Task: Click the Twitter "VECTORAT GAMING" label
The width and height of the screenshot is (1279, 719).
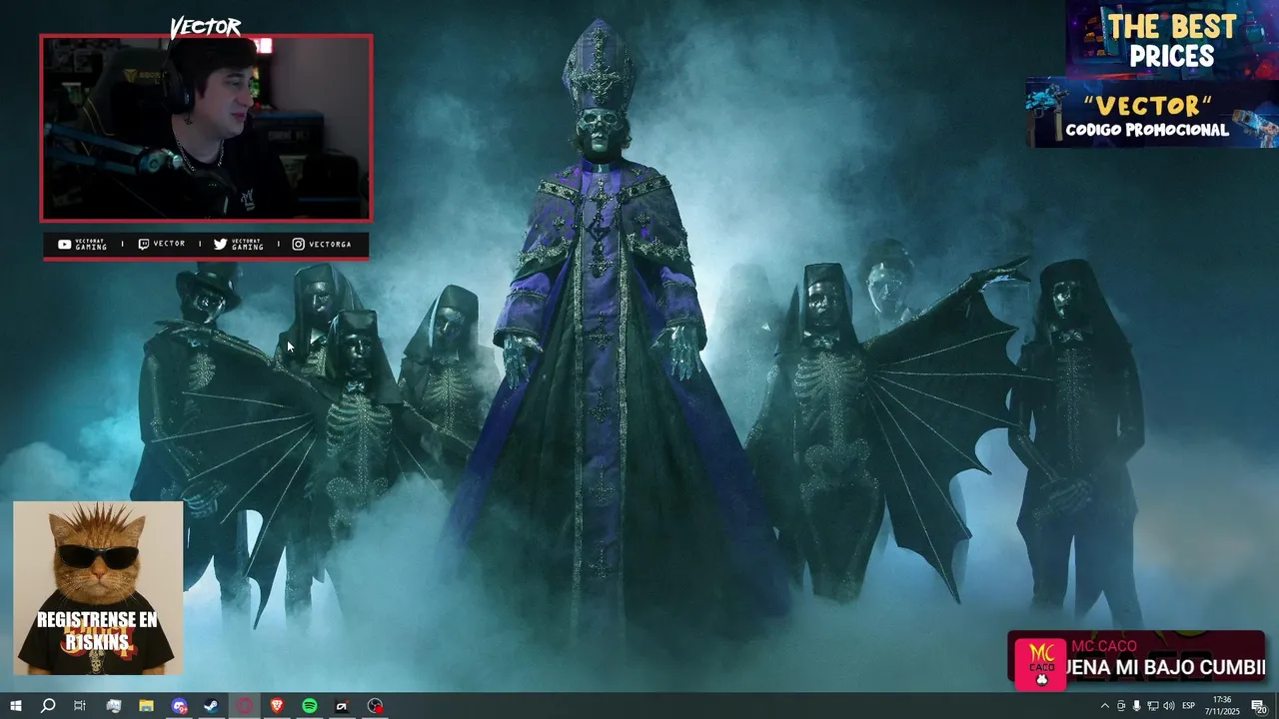Action: click(247, 245)
